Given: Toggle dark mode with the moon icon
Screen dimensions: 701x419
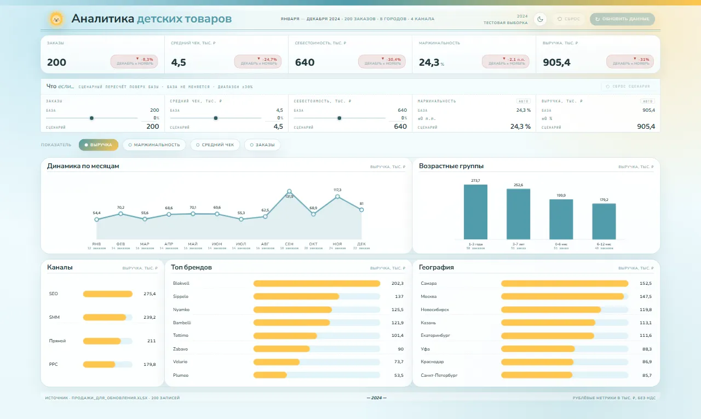Looking at the screenshot, I should coord(540,19).
